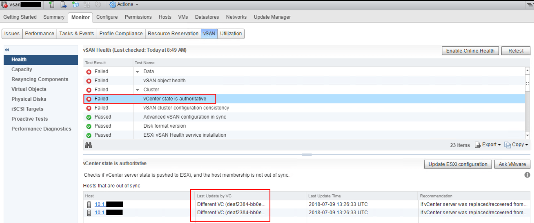Open the VMs tab

(183, 17)
